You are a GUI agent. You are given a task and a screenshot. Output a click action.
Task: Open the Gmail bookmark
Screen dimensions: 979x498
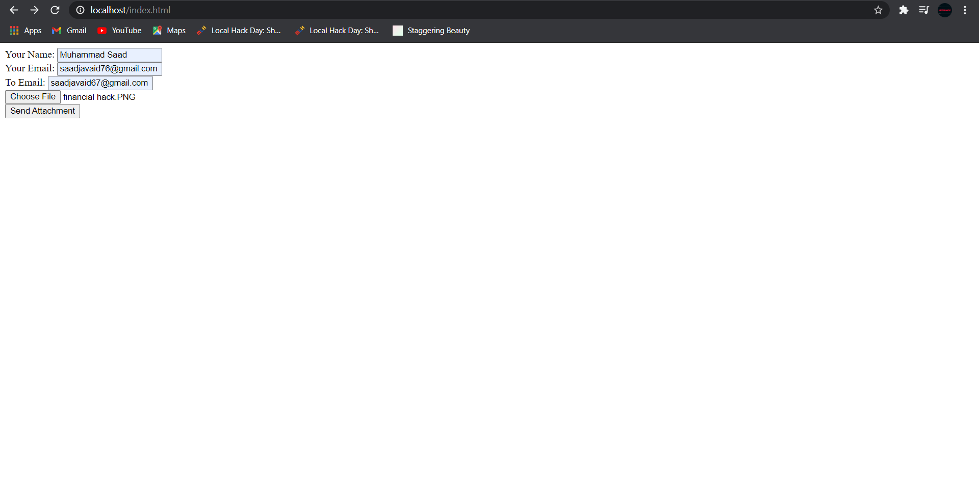point(68,31)
